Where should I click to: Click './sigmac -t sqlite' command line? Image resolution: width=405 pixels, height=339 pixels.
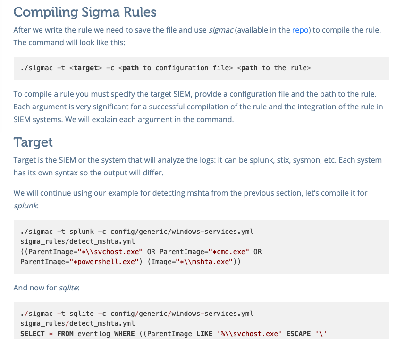137,314
